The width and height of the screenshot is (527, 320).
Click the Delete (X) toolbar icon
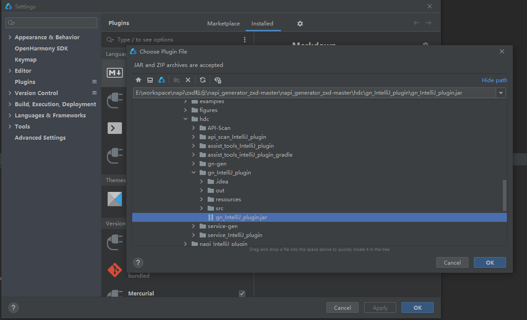coord(188,80)
